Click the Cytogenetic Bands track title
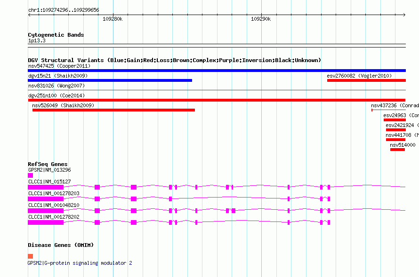Image resolution: width=419 pixels, height=277 pixels. [x=56, y=35]
